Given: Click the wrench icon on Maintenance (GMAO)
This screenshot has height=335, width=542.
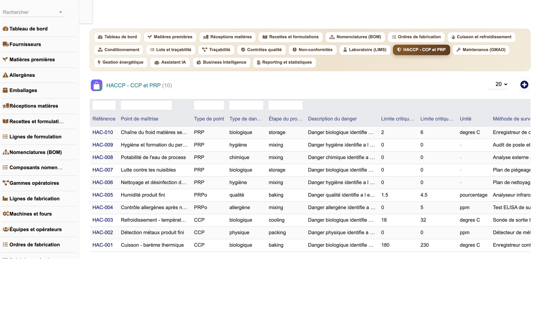Looking at the screenshot, I should (x=458, y=50).
